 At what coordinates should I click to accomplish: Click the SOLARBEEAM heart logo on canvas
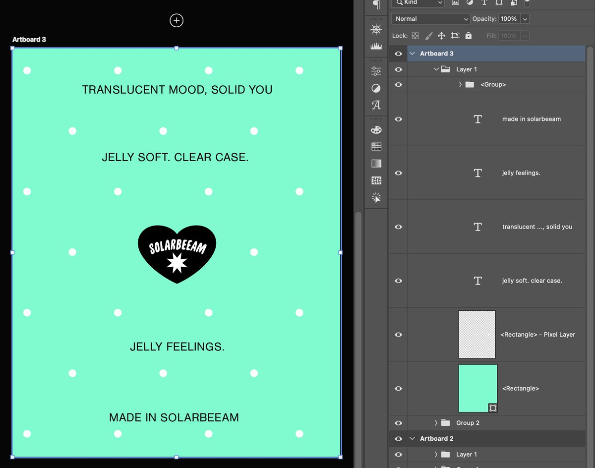[177, 254]
